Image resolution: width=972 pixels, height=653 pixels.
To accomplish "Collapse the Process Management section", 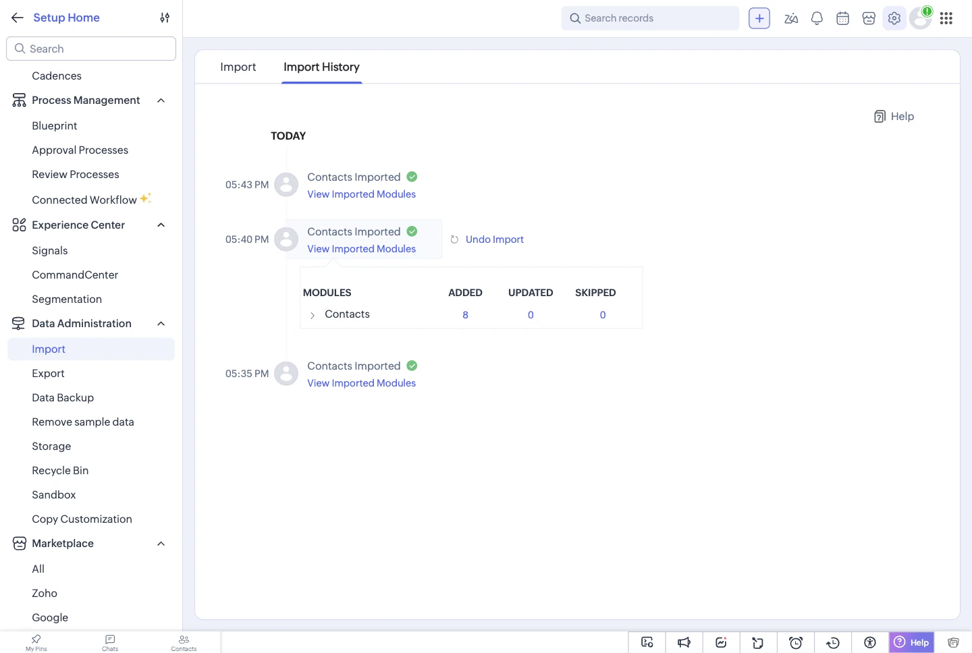I will [x=161, y=101].
